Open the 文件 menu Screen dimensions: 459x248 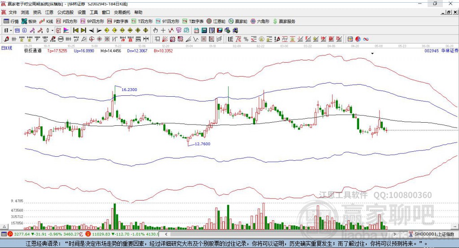tap(13, 12)
